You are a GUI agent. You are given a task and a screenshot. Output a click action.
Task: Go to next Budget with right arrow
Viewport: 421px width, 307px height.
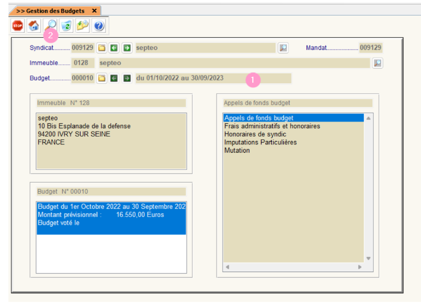point(127,78)
